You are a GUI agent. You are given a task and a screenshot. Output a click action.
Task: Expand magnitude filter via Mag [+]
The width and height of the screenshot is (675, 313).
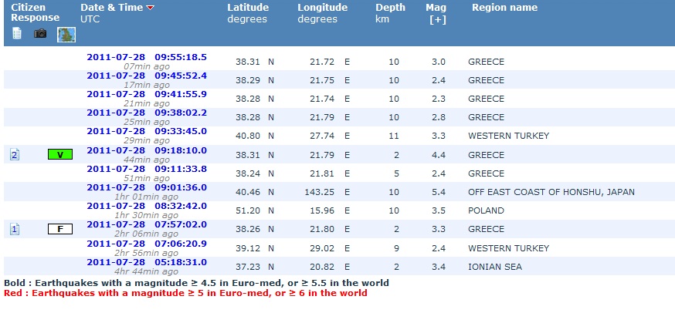pyautogui.click(x=437, y=19)
